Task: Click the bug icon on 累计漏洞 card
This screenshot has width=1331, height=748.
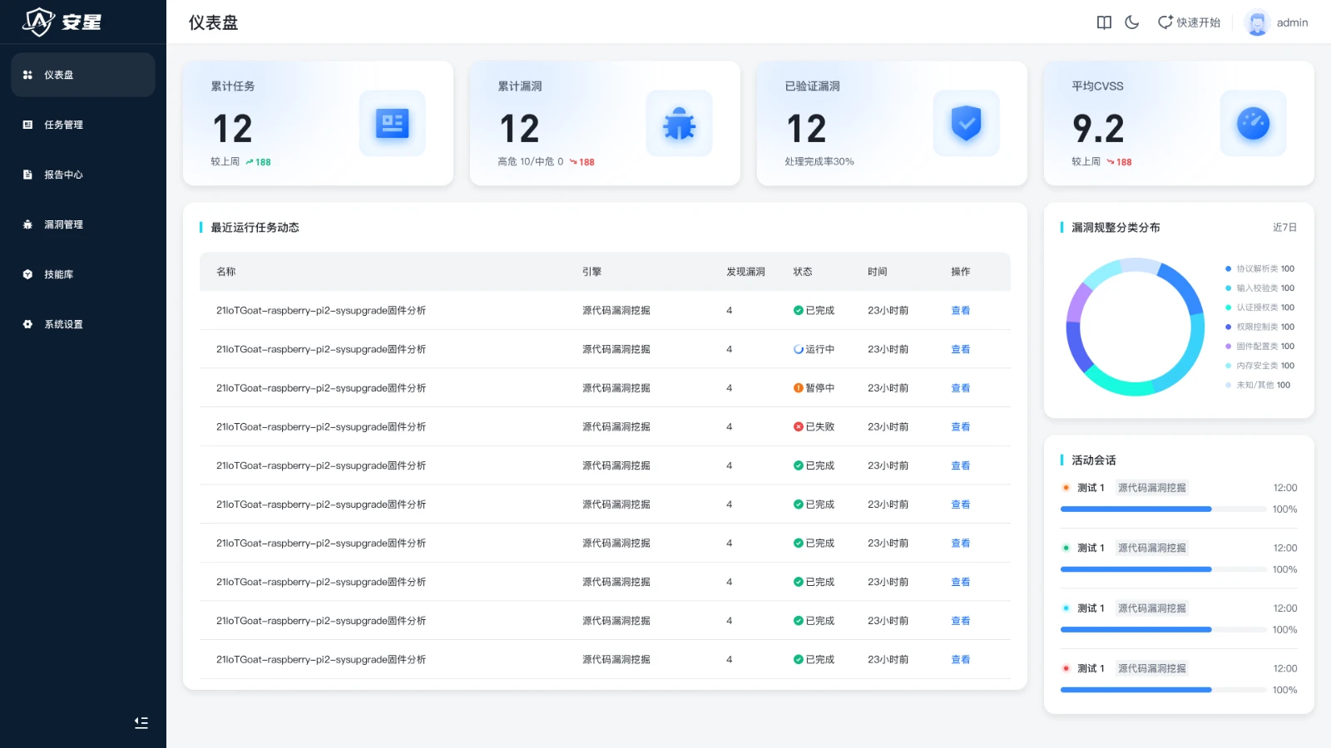Action: pyautogui.click(x=679, y=123)
